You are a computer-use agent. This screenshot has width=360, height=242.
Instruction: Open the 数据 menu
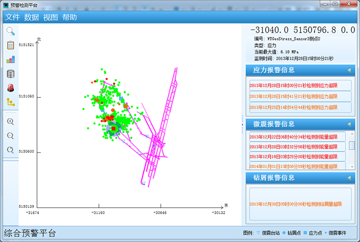click(x=32, y=17)
